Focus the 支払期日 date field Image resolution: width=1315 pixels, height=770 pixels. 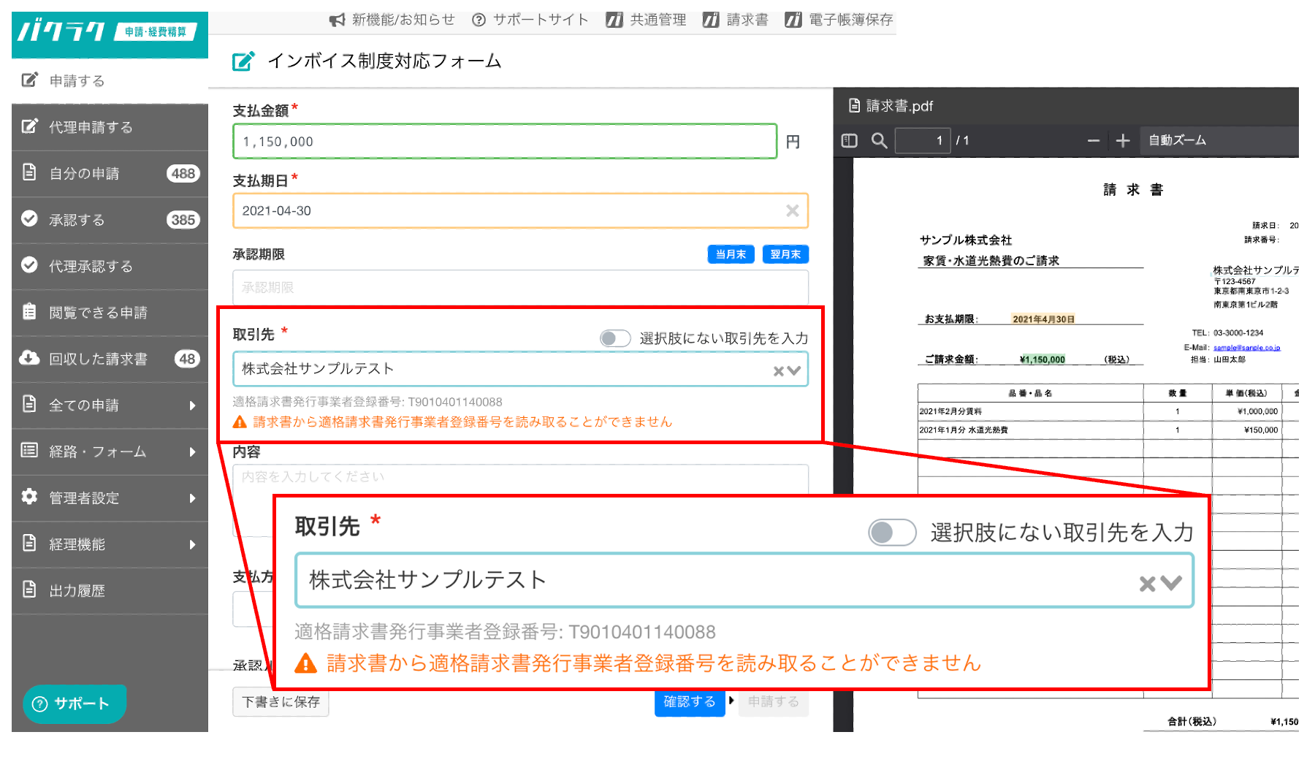pyautogui.click(x=520, y=210)
